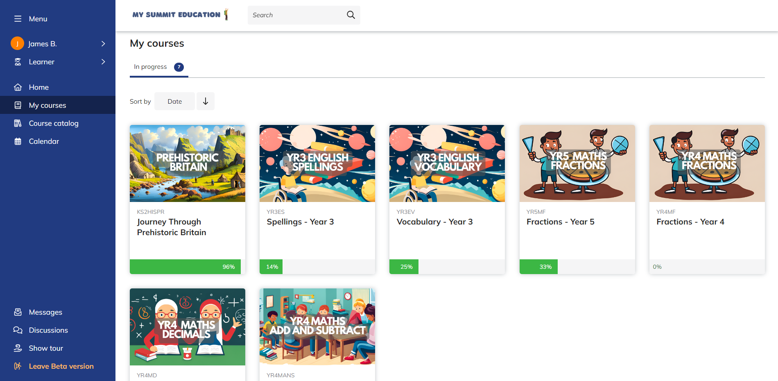This screenshot has height=381, width=778.
Task: Click the Home house icon
Action: point(18,87)
